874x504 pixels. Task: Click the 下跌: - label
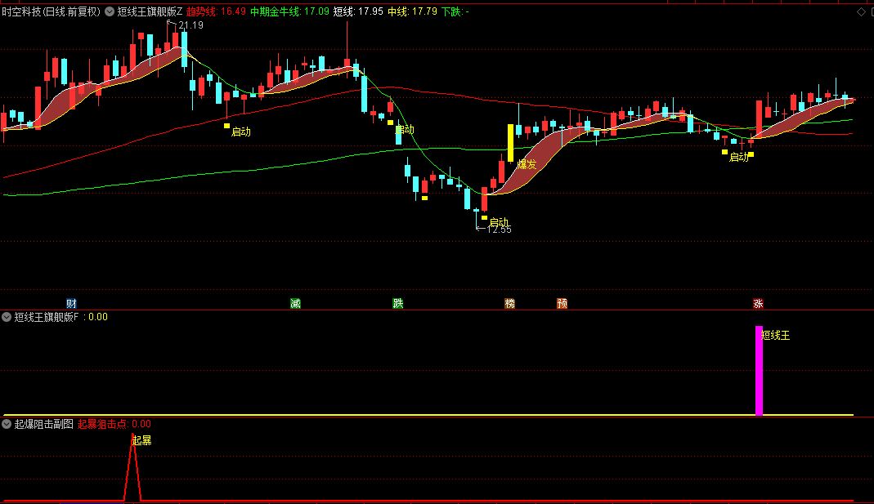[x=455, y=11]
